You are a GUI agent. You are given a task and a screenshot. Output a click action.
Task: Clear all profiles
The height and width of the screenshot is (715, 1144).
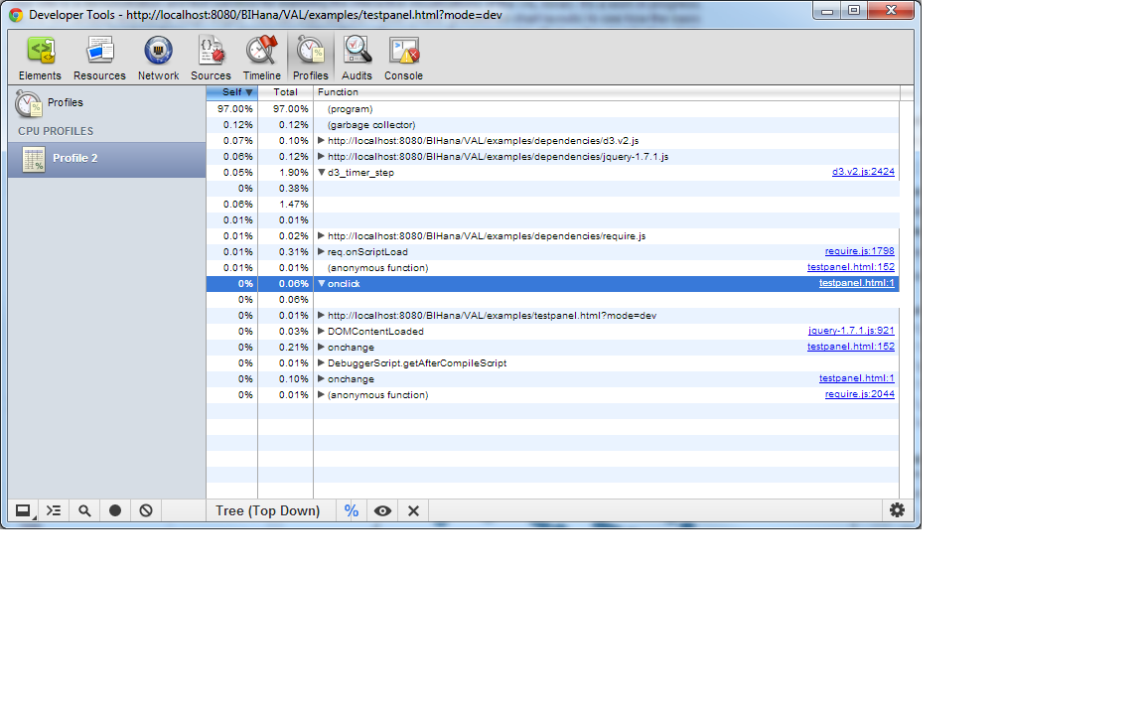146,510
